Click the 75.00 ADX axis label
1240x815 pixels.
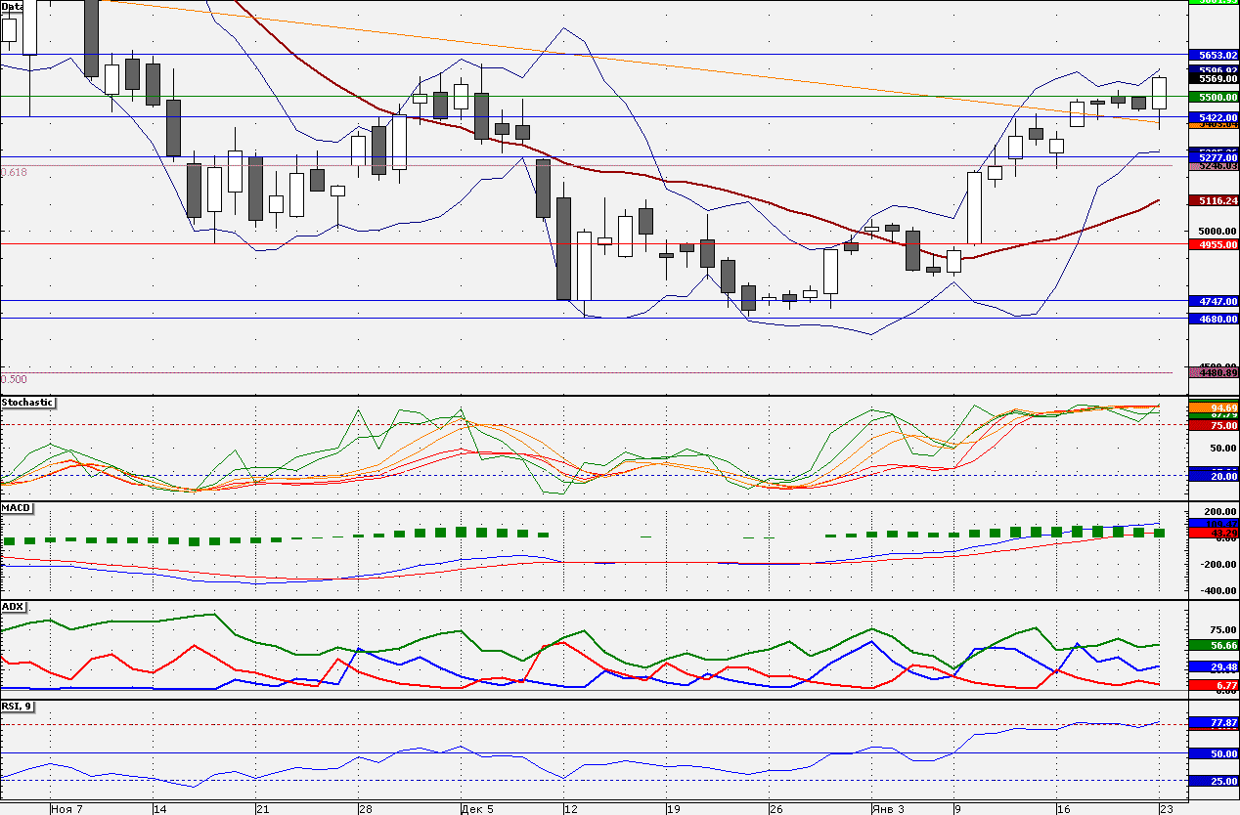pos(1223,630)
